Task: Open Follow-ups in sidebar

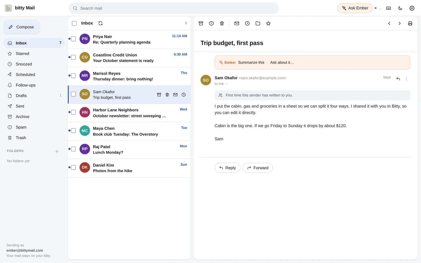Action: click(34, 85)
